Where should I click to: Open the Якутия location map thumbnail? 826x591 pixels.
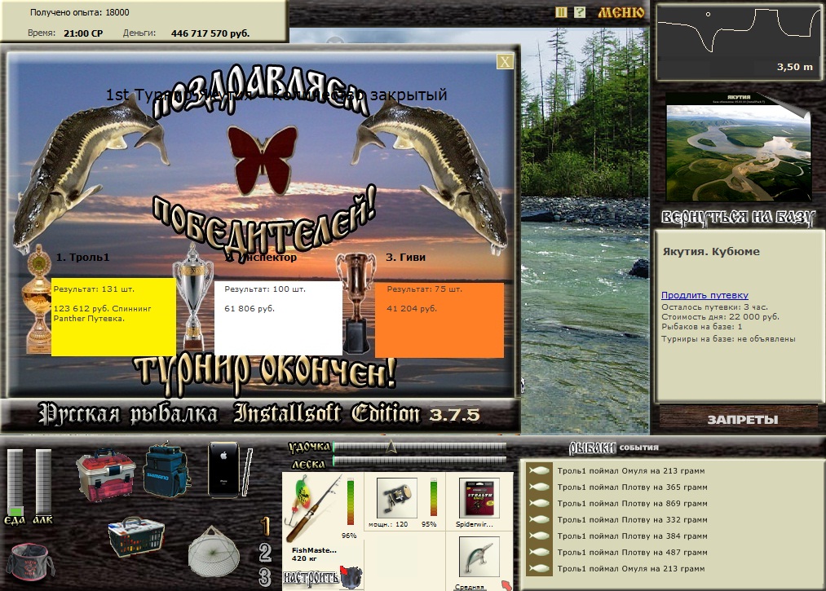[738, 148]
